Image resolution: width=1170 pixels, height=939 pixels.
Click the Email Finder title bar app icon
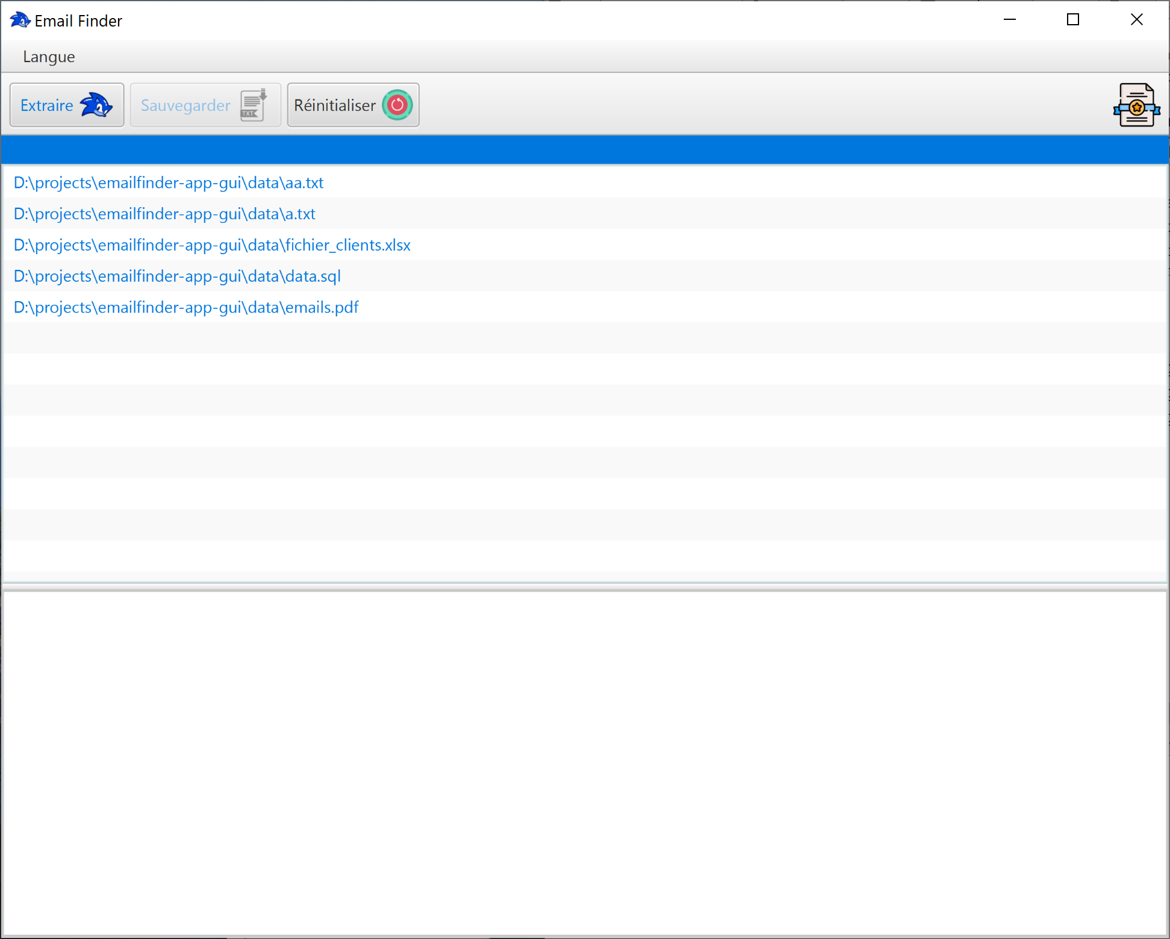(20, 20)
